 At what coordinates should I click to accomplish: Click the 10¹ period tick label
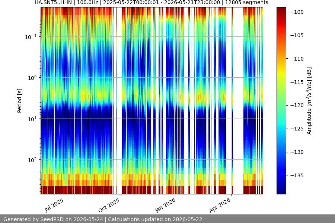coord(32,119)
